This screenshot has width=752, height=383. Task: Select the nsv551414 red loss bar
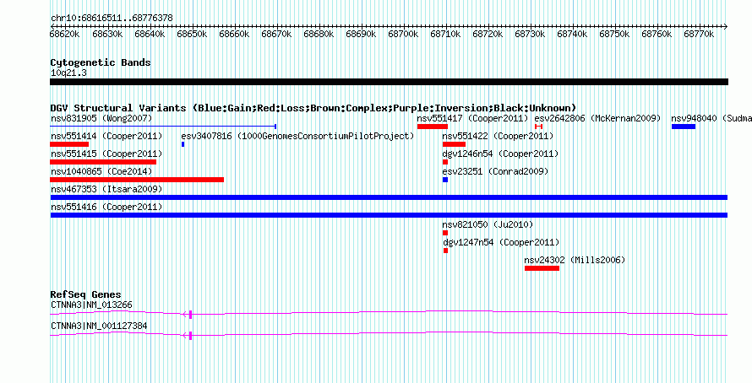pyautogui.click(x=69, y=144)
